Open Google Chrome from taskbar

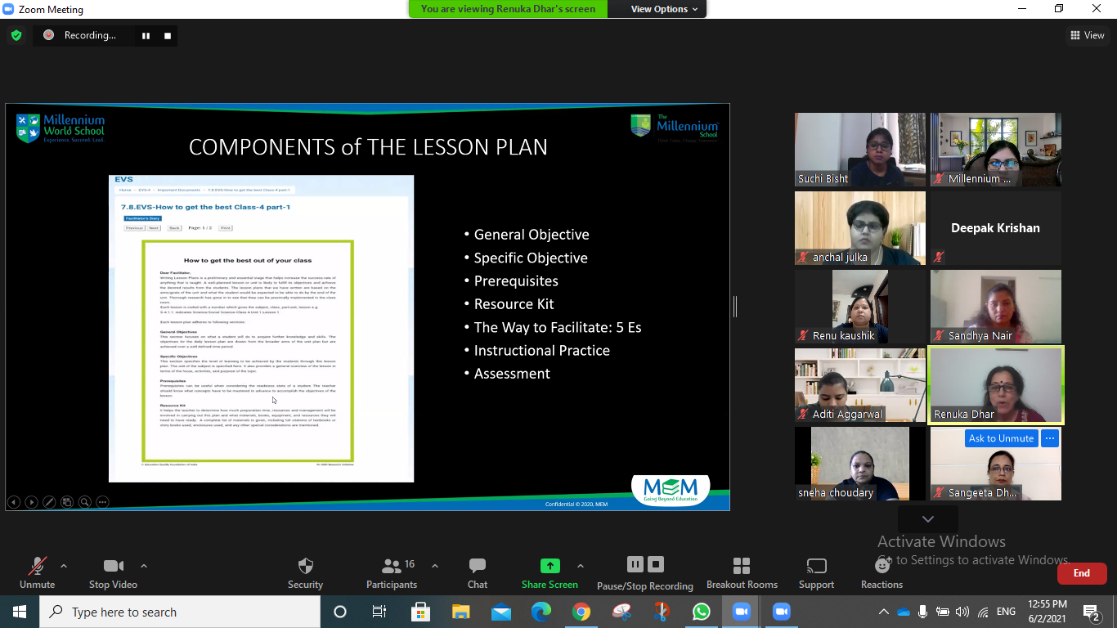click(581, 612)
